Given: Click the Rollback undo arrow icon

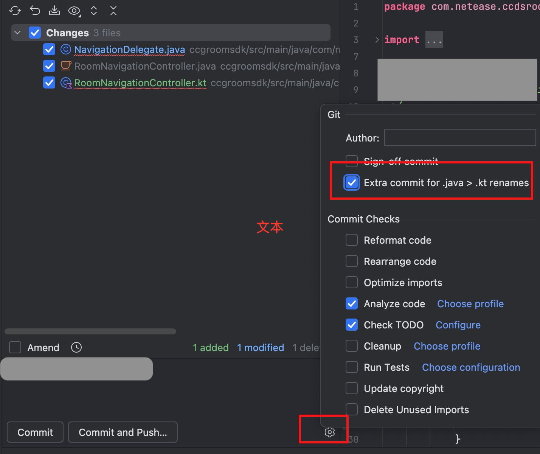Looking at the screenshot, I should (35, 11).
